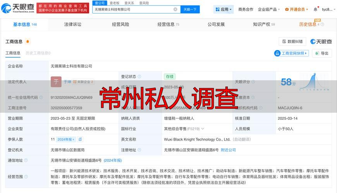337x193 pixels.
Task: Click approval date 2025-03-14
Action: click(x=287, y=118)
